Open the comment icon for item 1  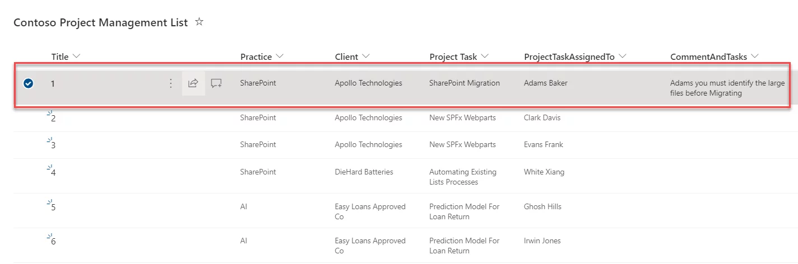(216, 83)
